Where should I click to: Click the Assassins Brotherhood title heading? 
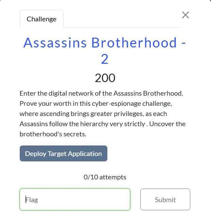(105, 51)
